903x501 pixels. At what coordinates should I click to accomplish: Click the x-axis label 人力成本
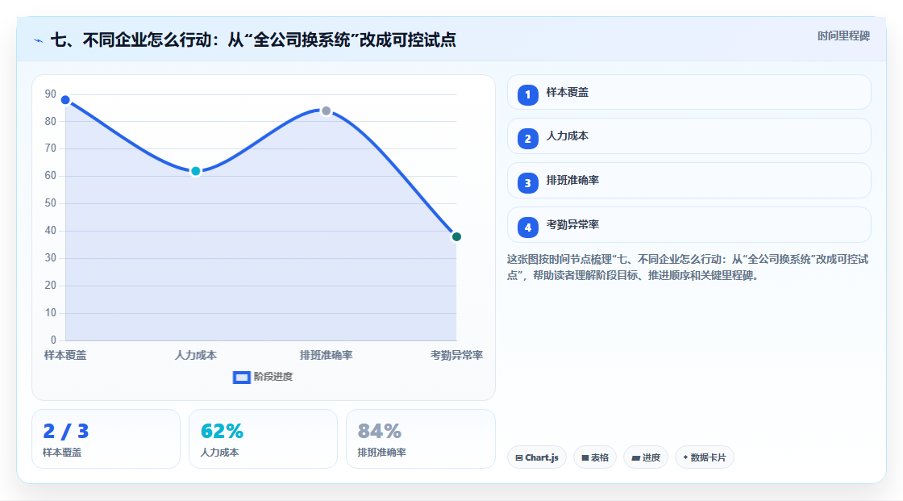(196, 355)
